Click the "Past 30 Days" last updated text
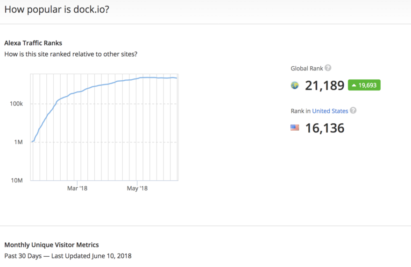411x267 pixels. pyautogui.click(x=68, y=256)
